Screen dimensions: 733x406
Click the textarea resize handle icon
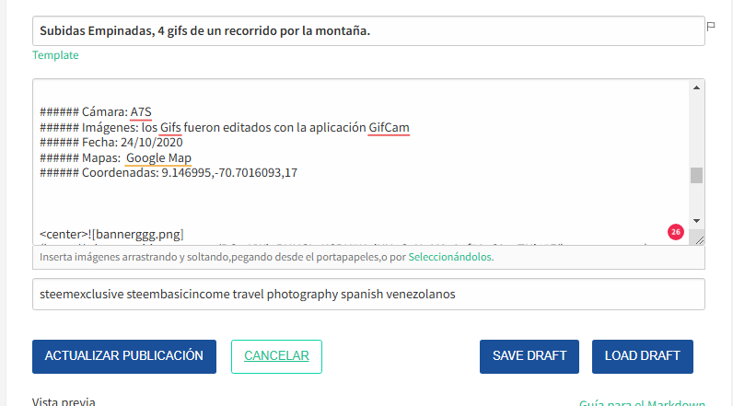coord(699,240)
